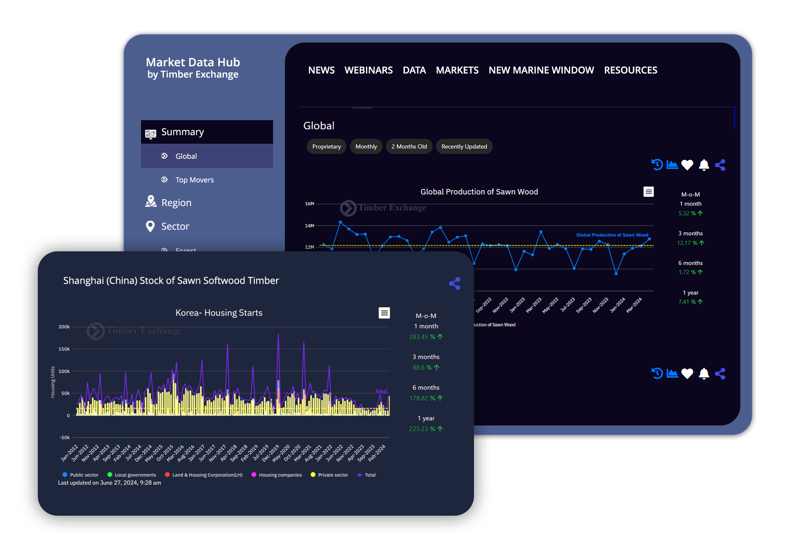Toggle Local governments legend series

132,475
